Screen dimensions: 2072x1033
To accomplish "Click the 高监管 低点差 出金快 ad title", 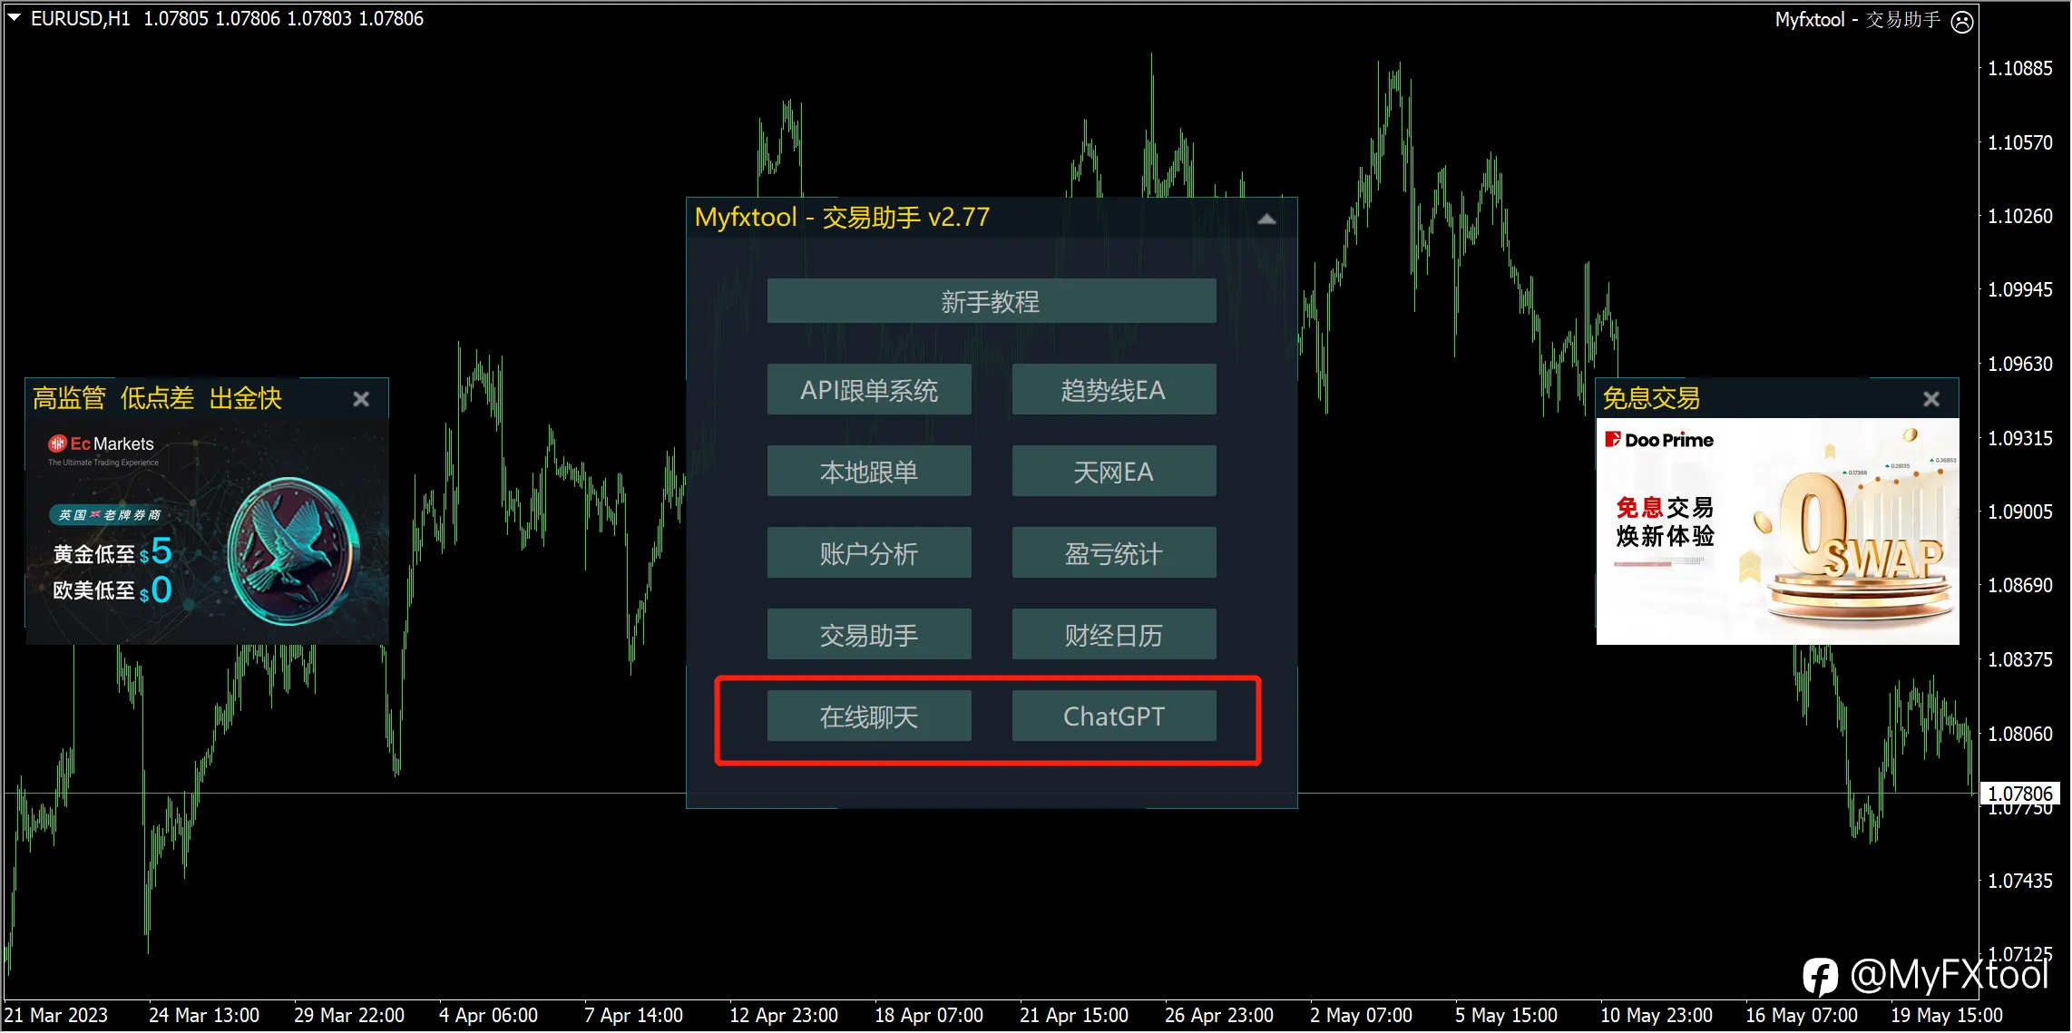I will tap(157, 398).
